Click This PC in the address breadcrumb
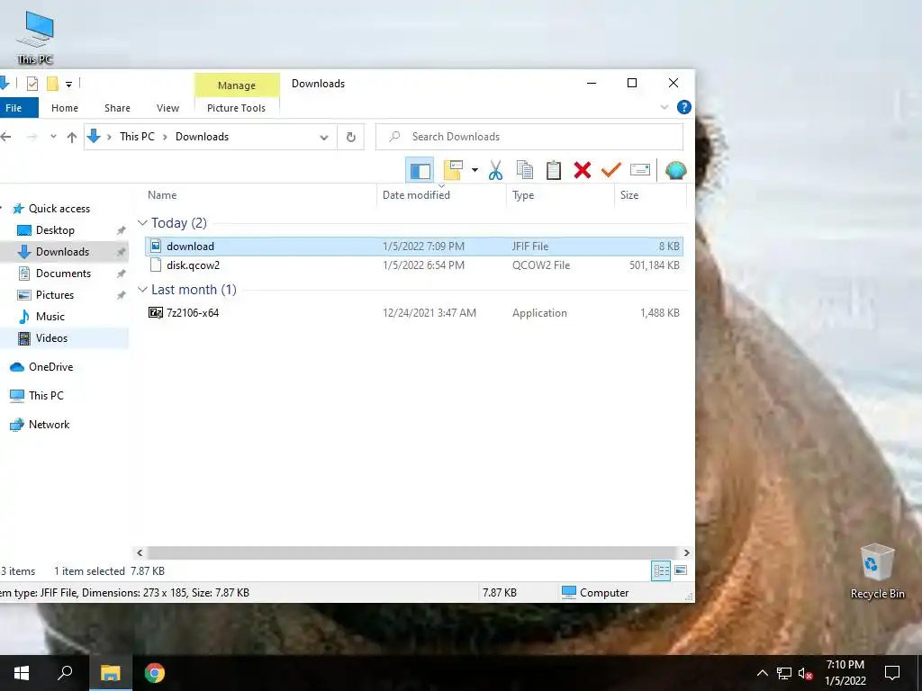This screenshot has width=922, height=691. (137, 137)
